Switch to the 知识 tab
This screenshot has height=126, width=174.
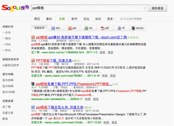[98, 19]
